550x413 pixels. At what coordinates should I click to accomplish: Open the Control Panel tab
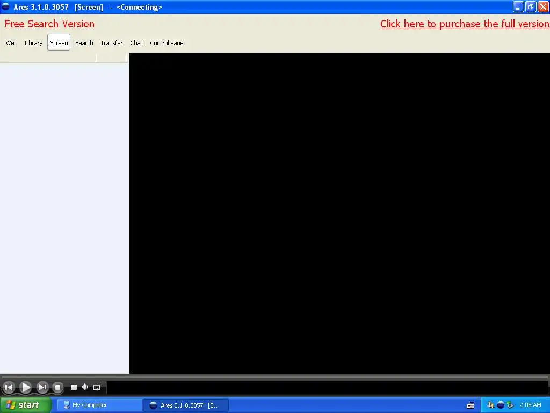(168, 43)
